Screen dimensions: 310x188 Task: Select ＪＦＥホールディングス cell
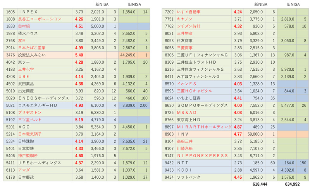(x=45, y=163)
